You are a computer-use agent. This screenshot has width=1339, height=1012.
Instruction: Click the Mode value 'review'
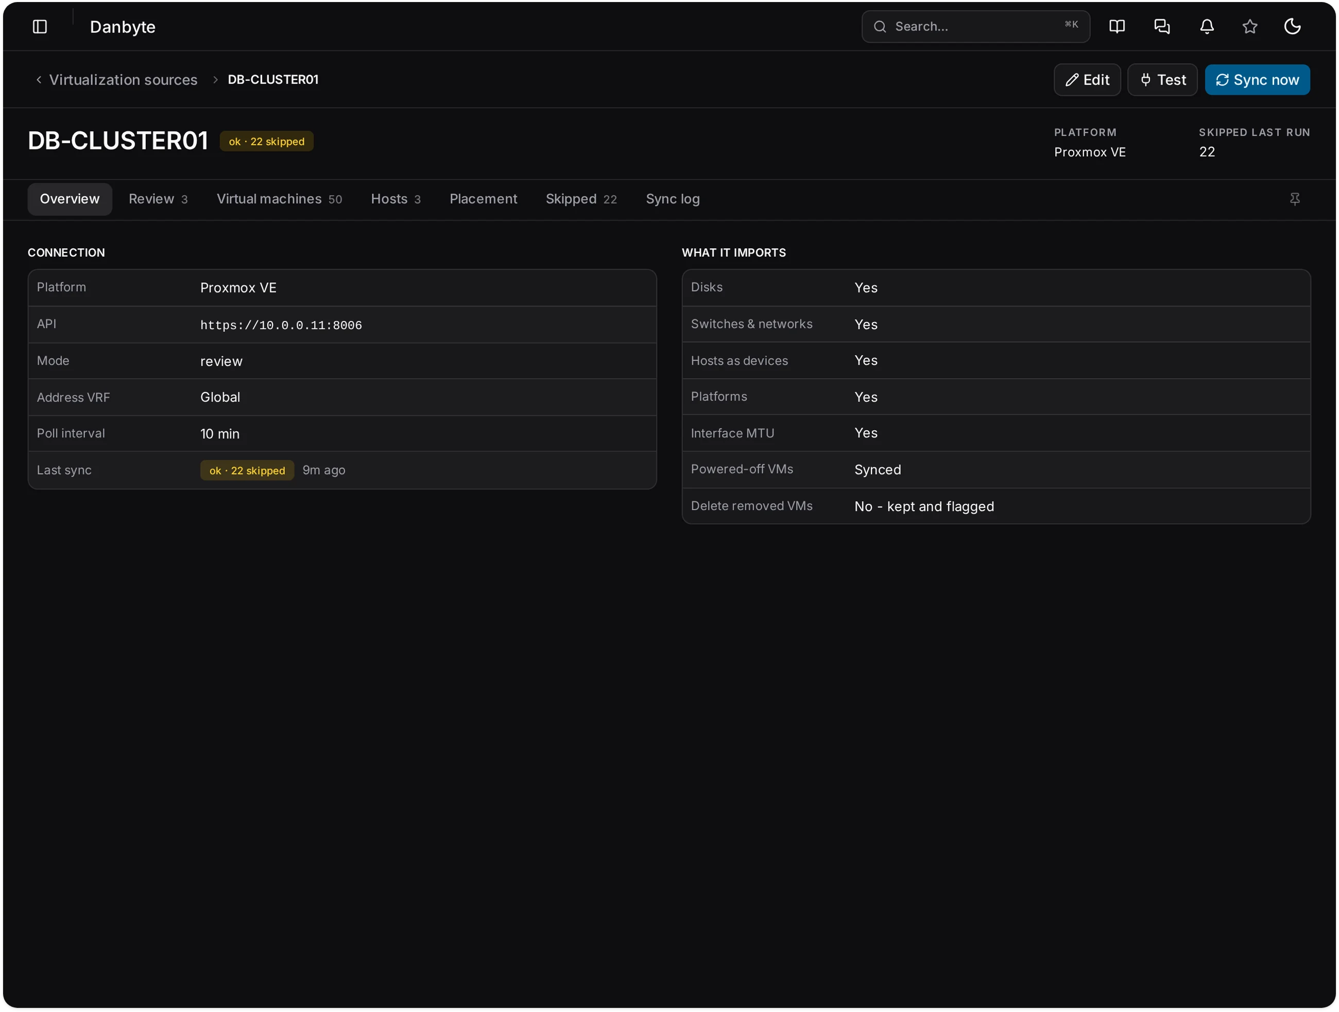tap(221, 362)
